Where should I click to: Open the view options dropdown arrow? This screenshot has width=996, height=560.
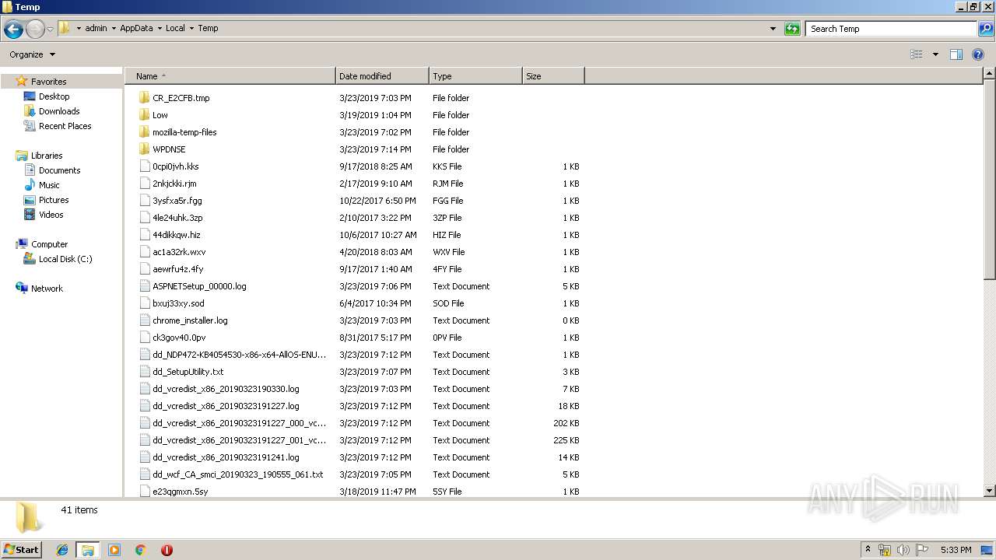(935, 54)
